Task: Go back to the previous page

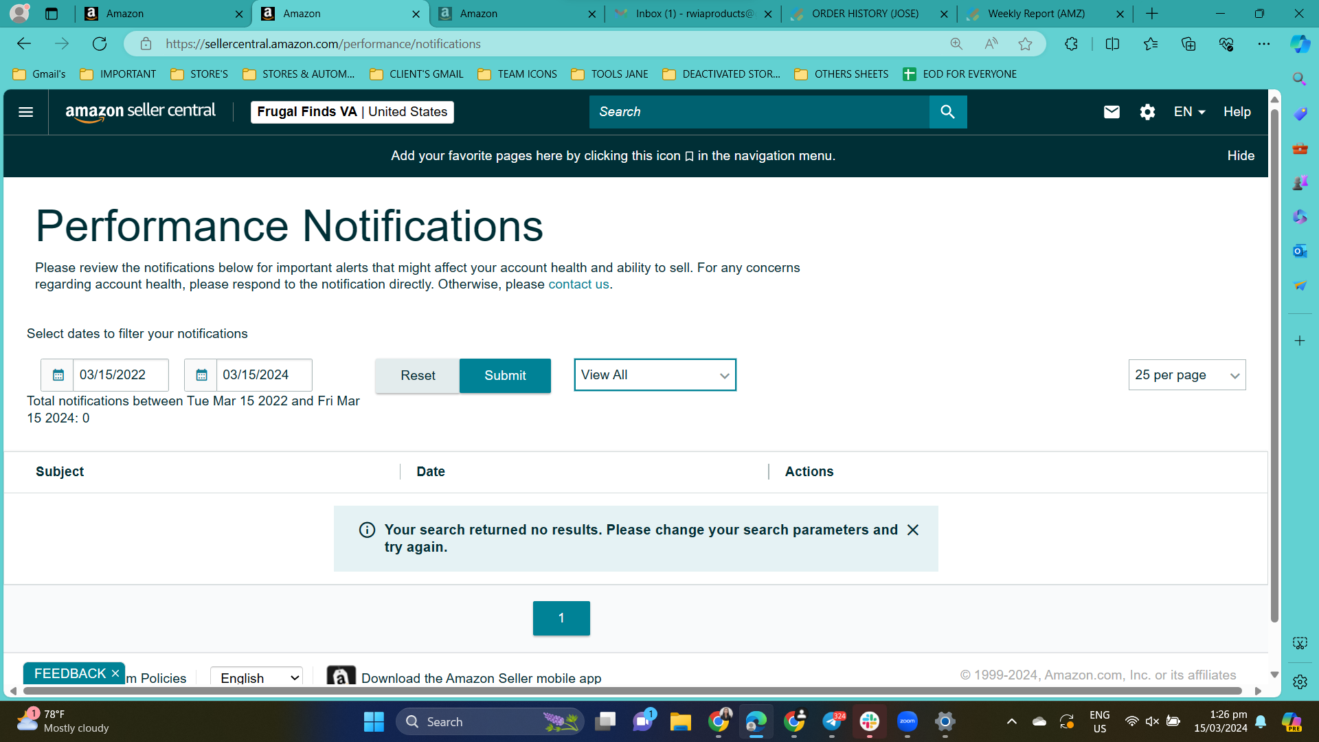Action: coord(24,44)
